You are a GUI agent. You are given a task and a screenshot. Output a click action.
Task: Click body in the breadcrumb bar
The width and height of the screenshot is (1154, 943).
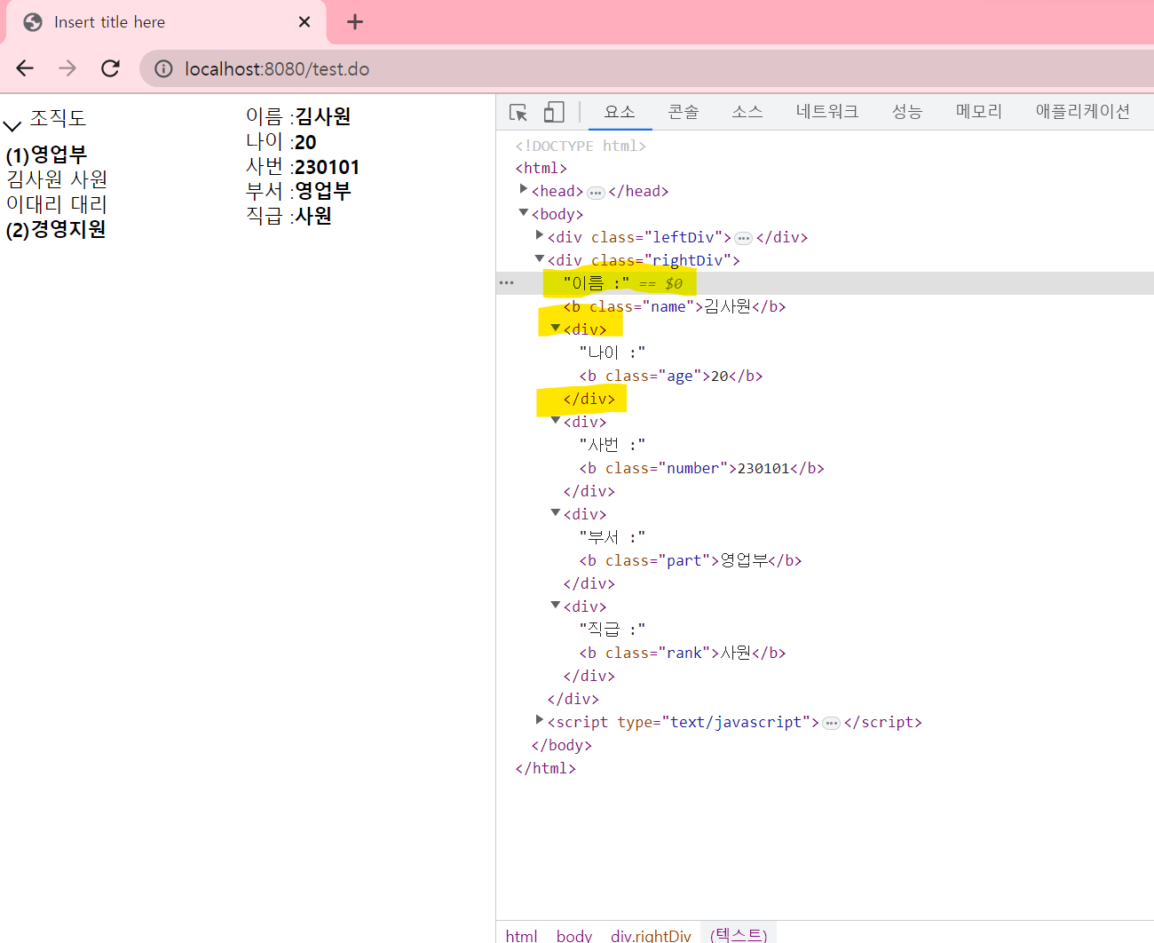[574, 935]
